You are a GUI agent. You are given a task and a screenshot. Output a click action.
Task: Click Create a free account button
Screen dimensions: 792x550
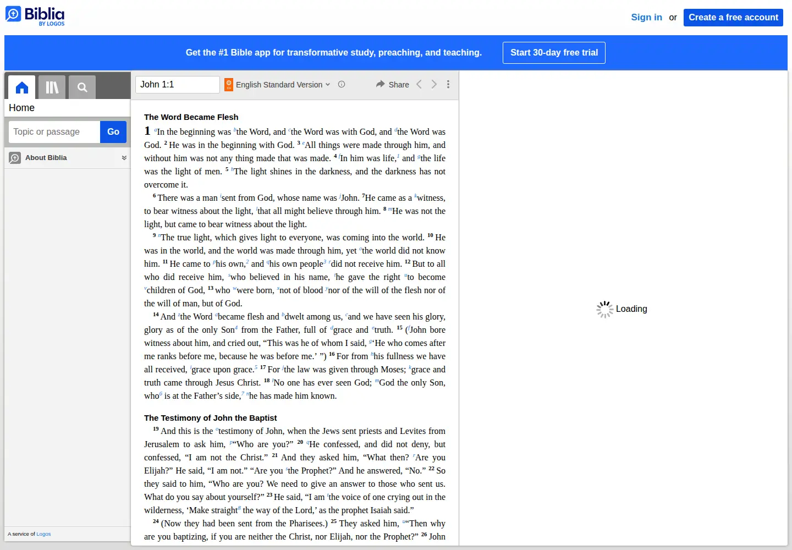coord(733,17)
